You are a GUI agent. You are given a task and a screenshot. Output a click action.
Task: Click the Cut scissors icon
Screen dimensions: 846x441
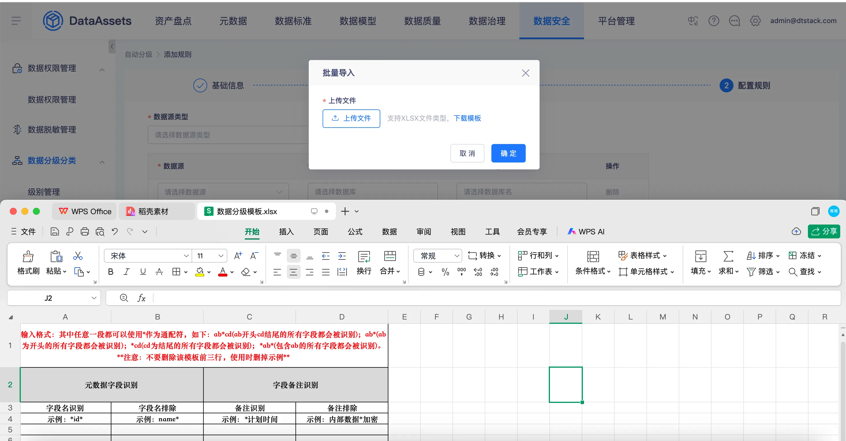tap(78, 256)
